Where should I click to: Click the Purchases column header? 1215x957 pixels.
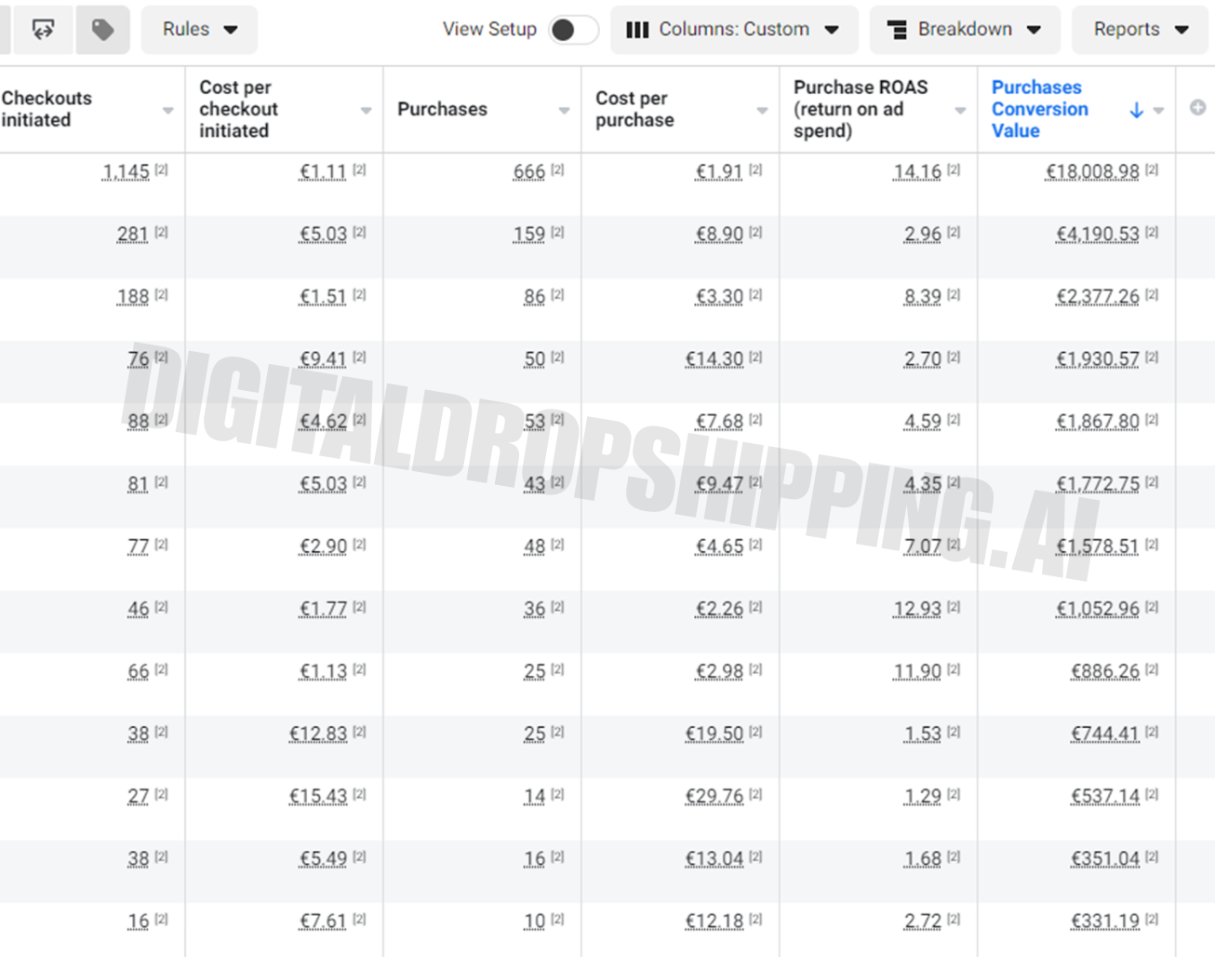442,109
